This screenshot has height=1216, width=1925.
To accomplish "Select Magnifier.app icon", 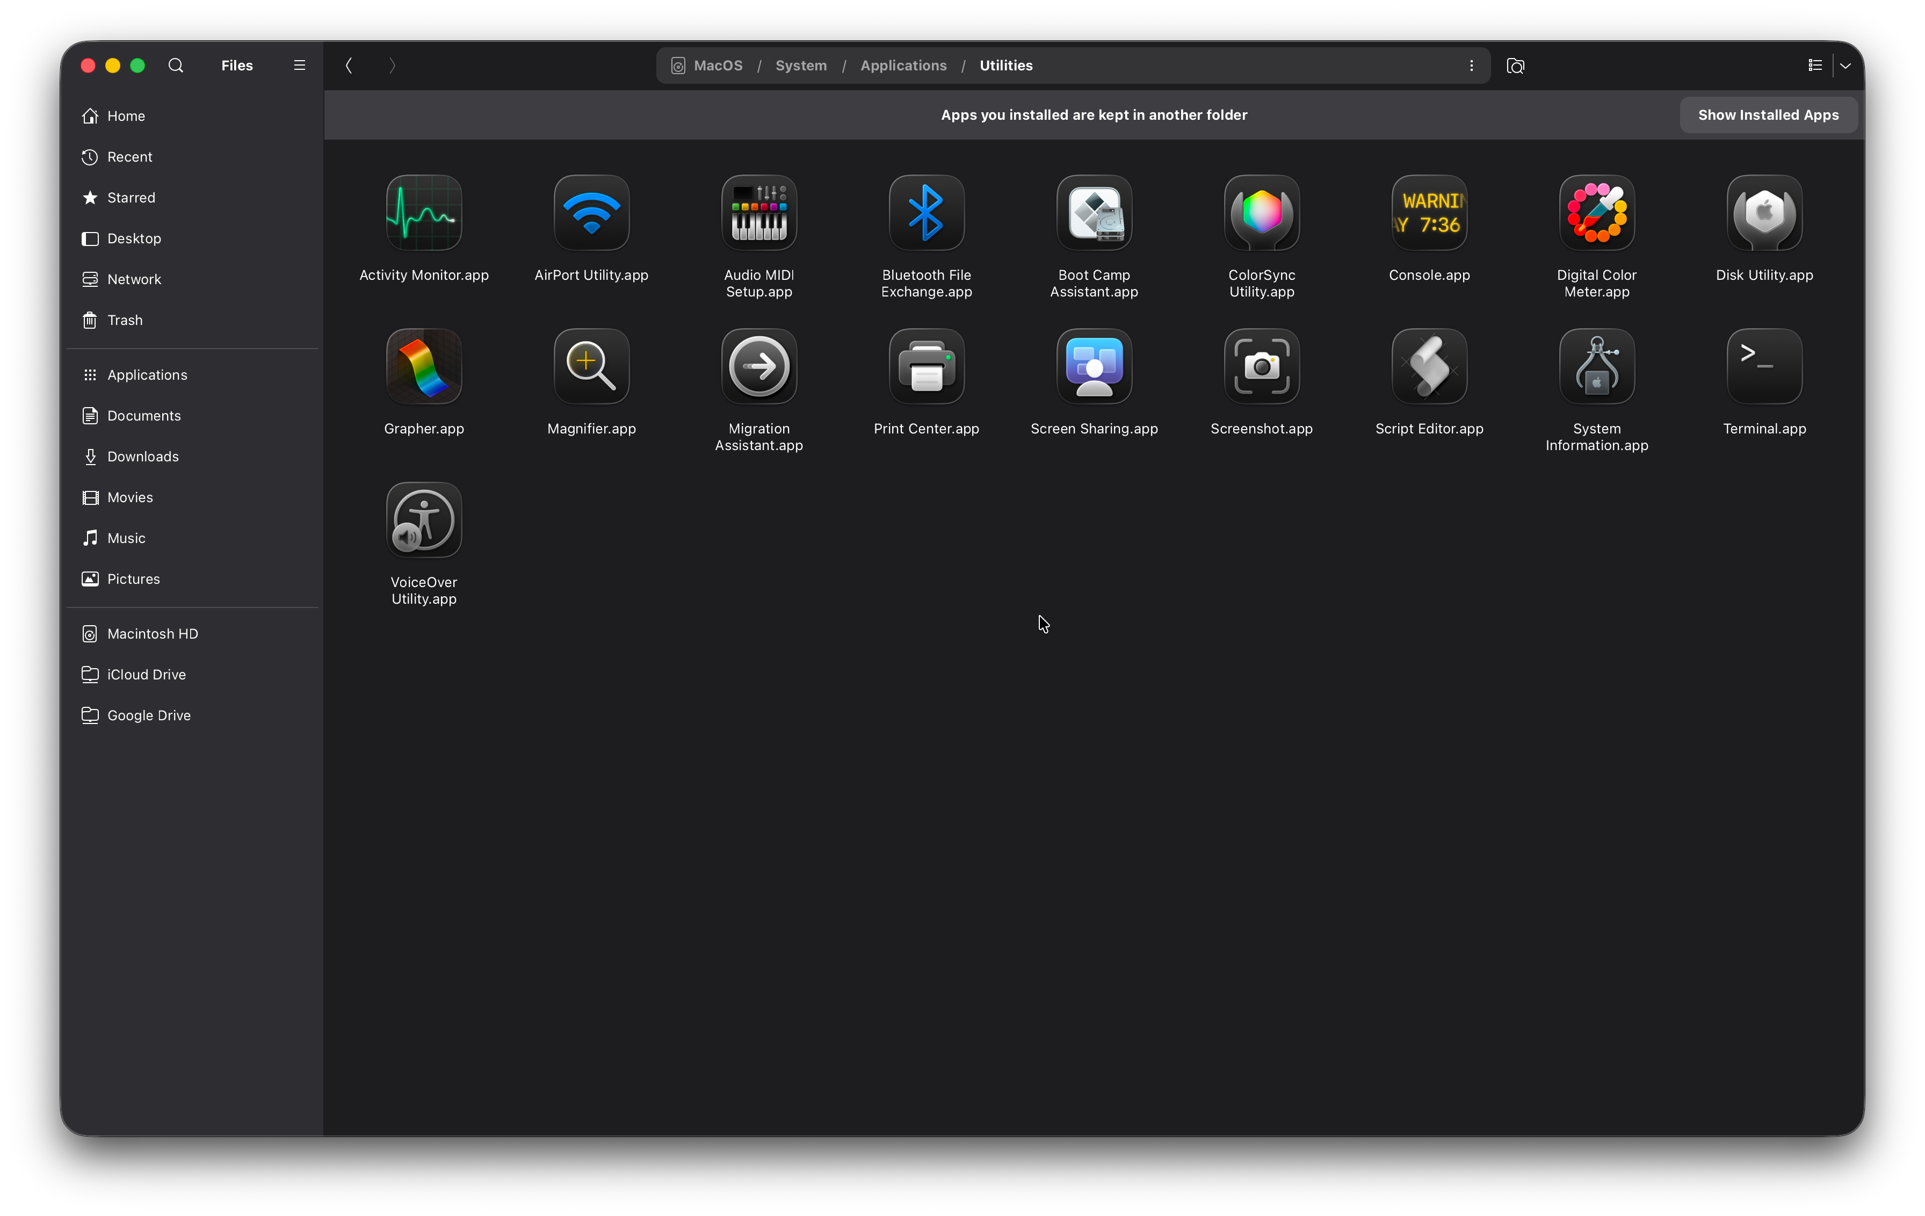I will 591,366.
